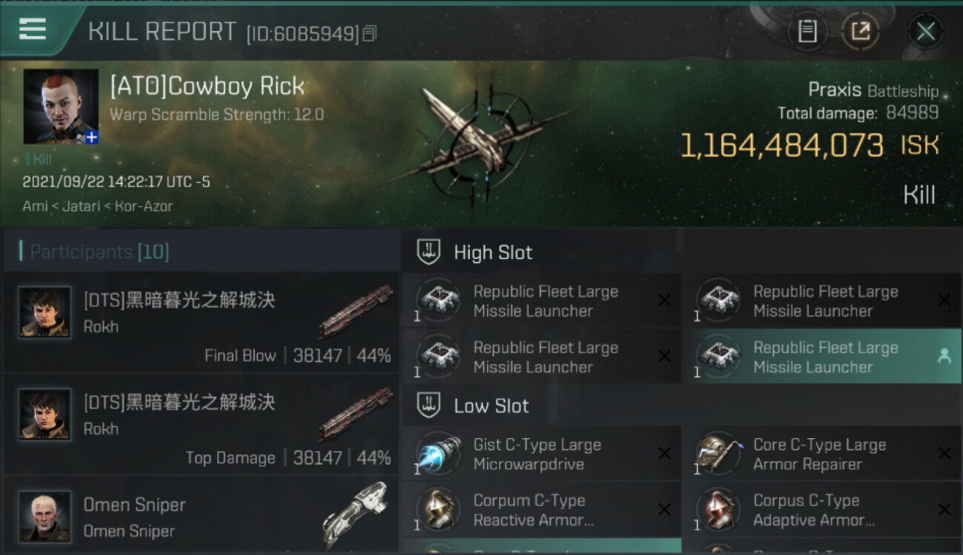The height and width of the screenshot is (555, 963).
Task: Select the Gist C-Type Large Microwarpdrive icon
Action: coord(438,454)
